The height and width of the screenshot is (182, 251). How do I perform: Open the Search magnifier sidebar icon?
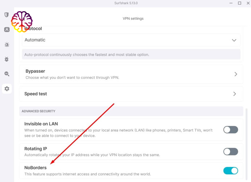coord(7,74)
